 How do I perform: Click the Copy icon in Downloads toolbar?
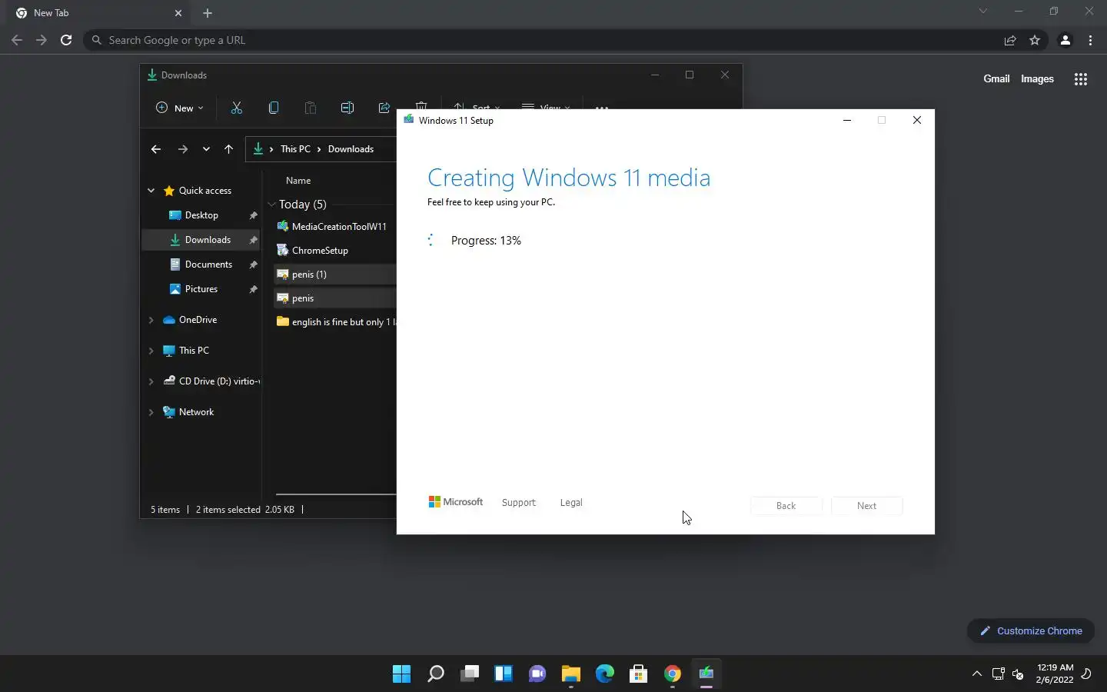click(x=274, y=108)
